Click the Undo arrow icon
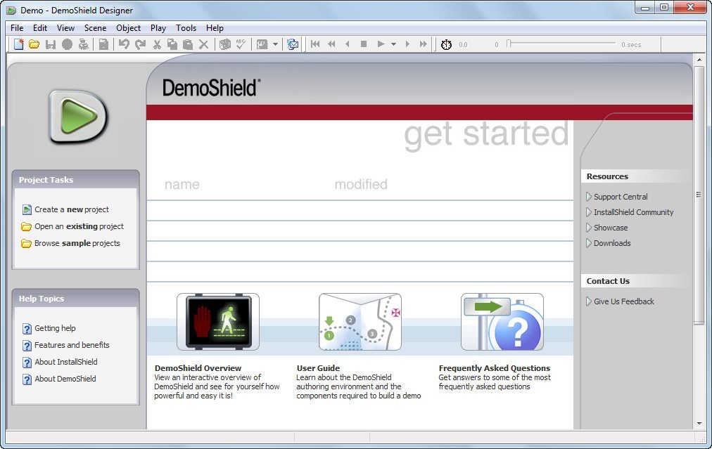 pyautogui.click(x=124, y=44)
